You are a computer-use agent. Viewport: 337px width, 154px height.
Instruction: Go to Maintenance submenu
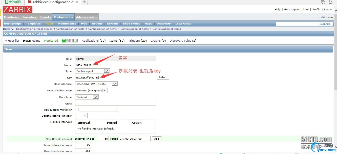(x=67, y=24)
